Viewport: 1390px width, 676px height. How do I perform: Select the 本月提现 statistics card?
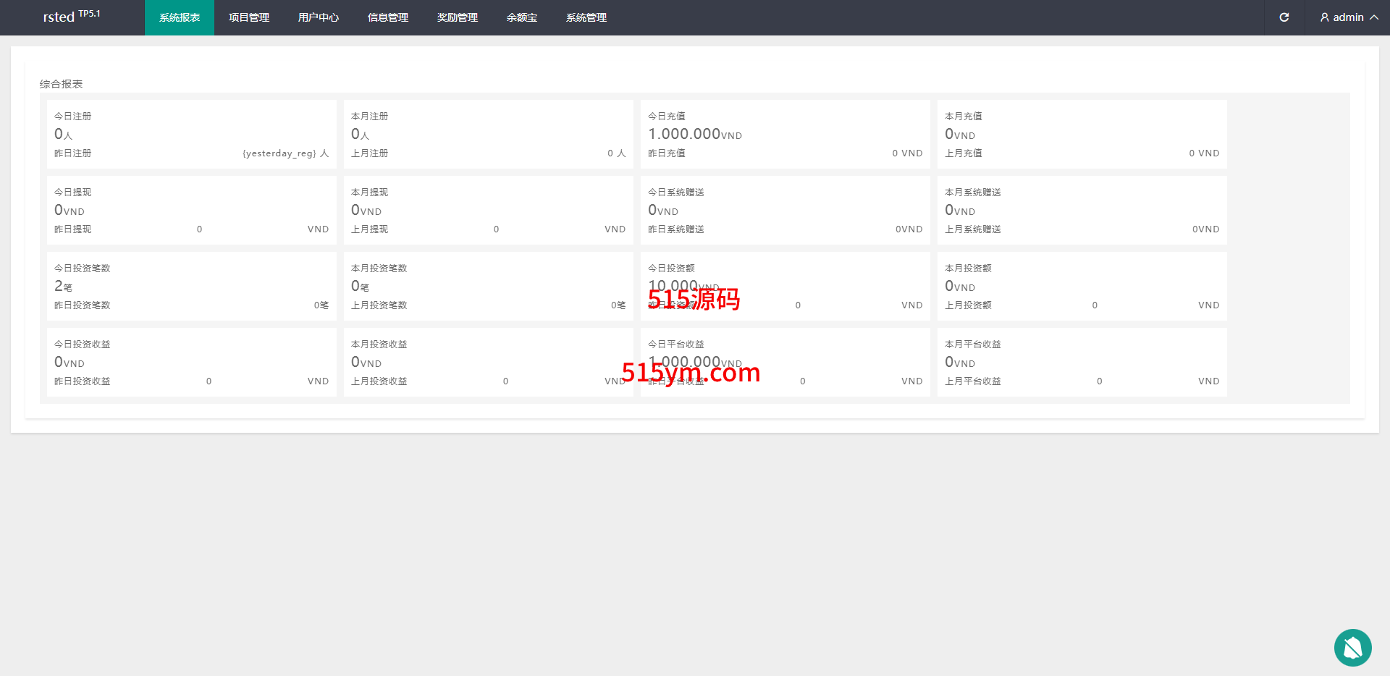(488, 211)
